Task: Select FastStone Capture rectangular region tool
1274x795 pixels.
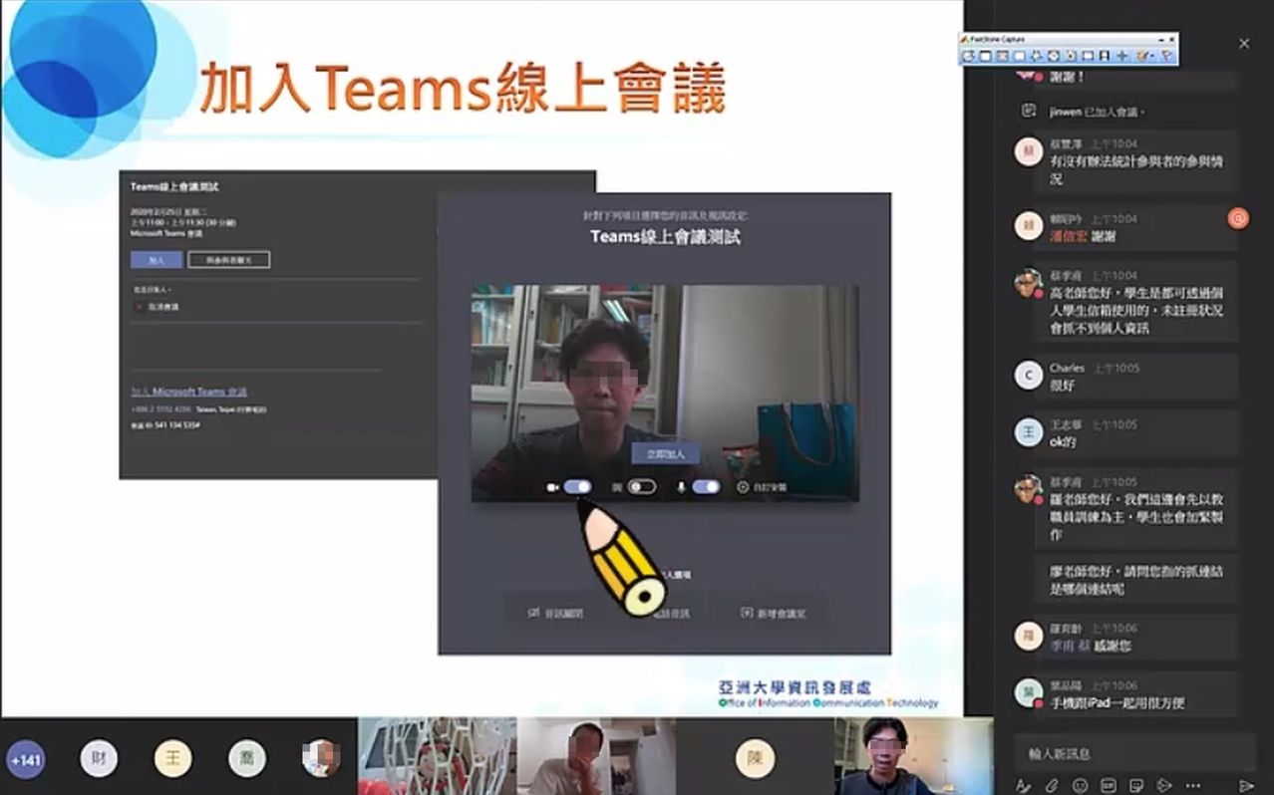Action: coord(1020,56)
